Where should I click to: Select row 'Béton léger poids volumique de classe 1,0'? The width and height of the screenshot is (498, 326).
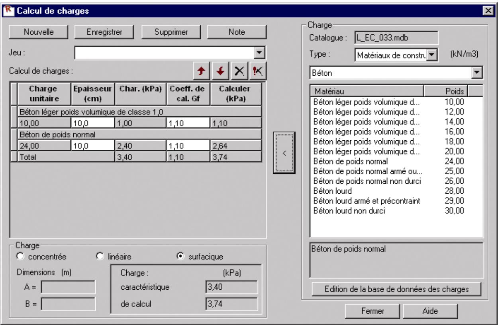[x=139, y=112]
